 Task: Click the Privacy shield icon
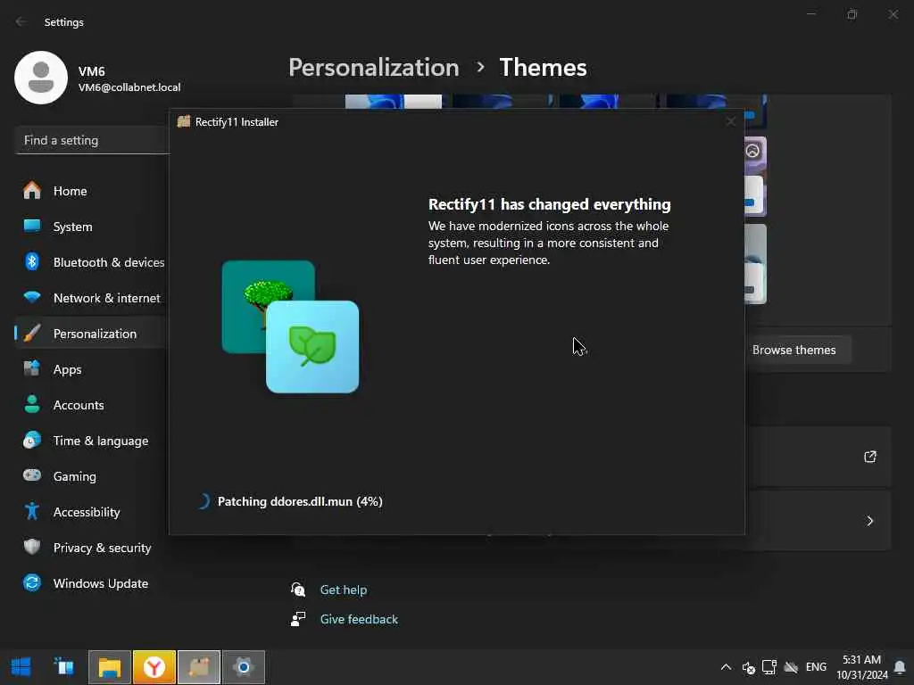coord(32,547)
